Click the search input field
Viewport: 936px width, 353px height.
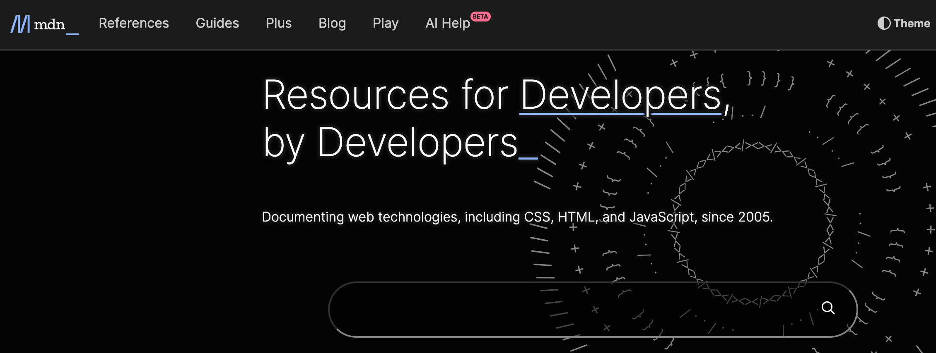pyautogui.click(x=593, y=309)
